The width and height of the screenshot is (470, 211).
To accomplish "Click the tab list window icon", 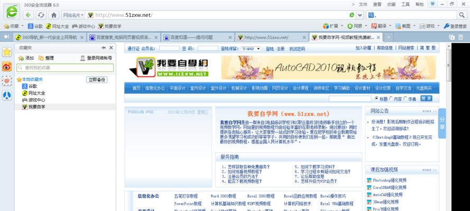I will (451, 37).
